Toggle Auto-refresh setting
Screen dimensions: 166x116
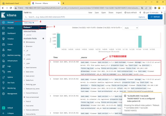click(131, 13)
